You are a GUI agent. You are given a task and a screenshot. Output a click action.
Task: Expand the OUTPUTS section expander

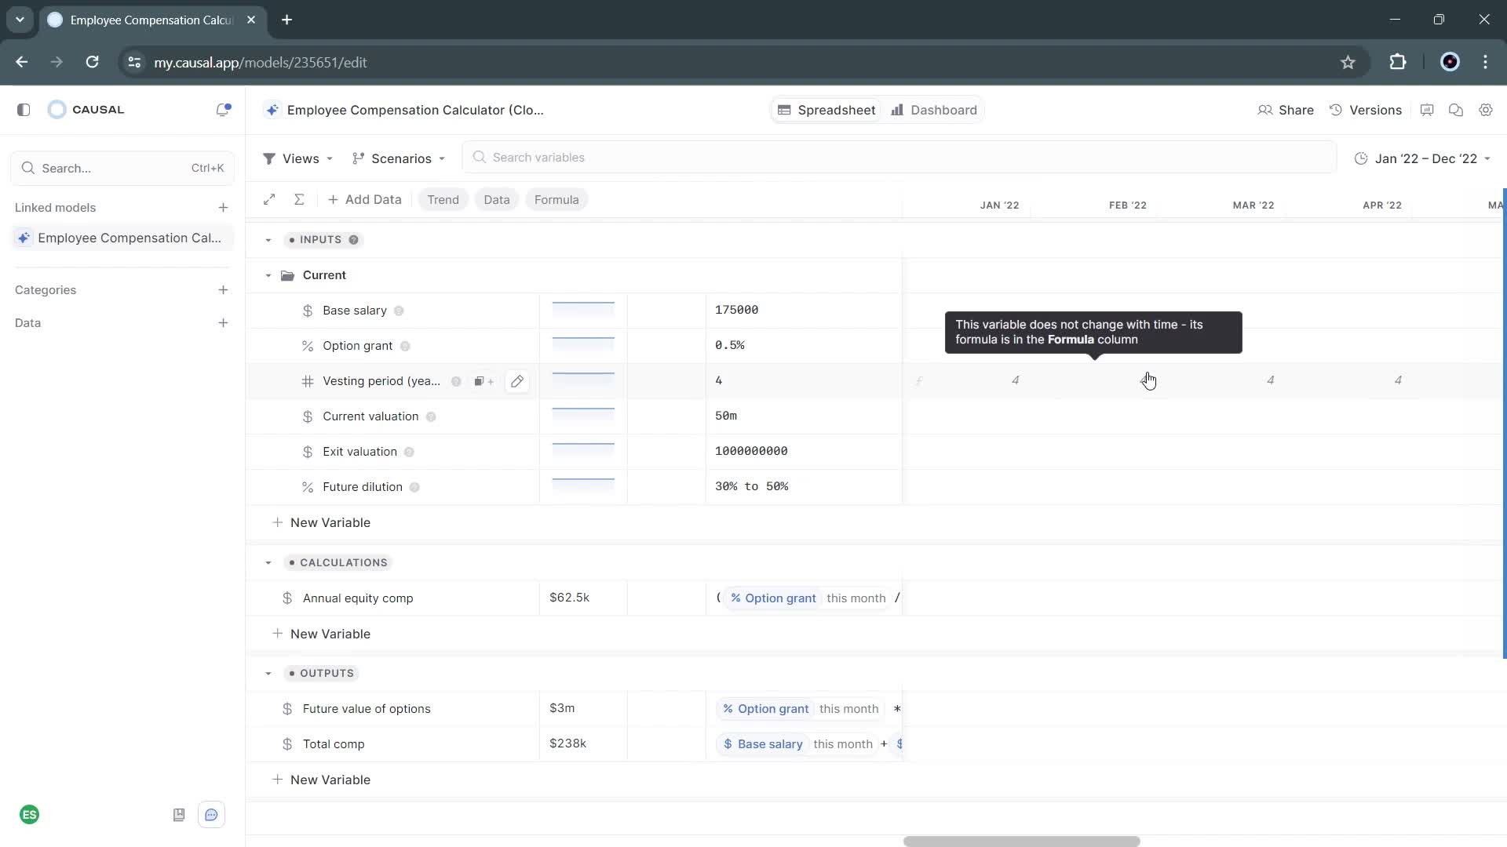268,673
